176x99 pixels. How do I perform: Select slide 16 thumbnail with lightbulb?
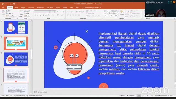click(x=16, y=59)
